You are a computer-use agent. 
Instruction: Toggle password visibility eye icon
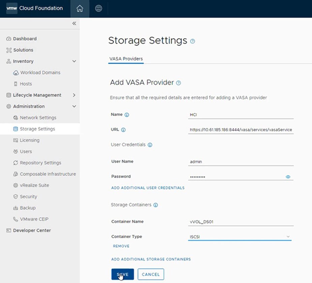pyautogui.click(x=288, y=177)
